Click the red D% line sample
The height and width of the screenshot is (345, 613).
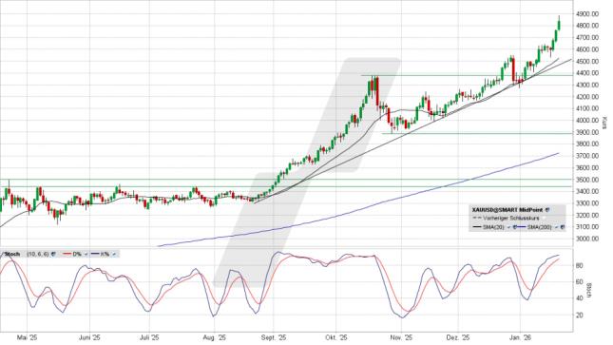(67, 254)
